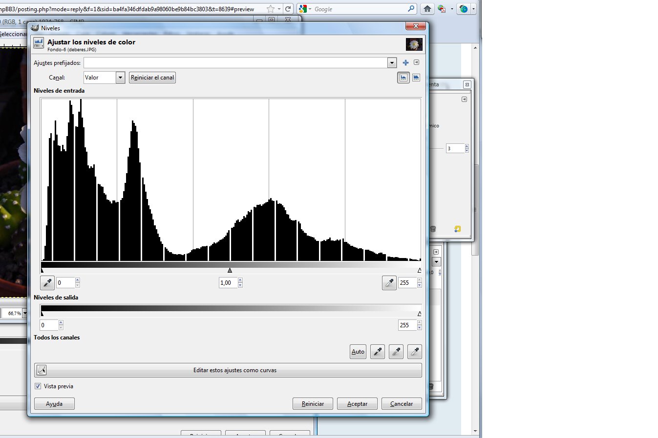Click the stepper on output black level 0
Image resolution: width=658 pixels, height=438 pixels.
pos(61,325)
